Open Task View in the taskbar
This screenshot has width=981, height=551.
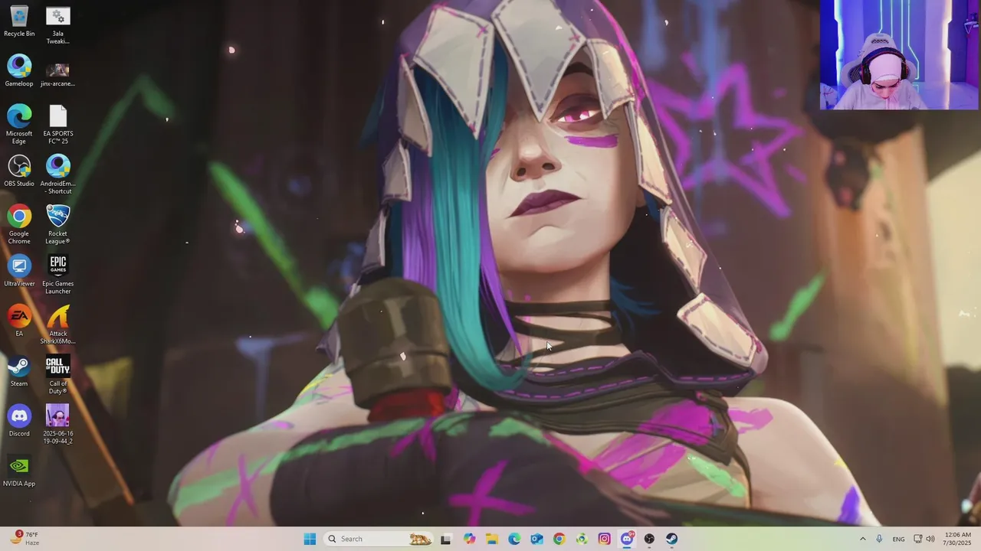click(x=446, y=539)
